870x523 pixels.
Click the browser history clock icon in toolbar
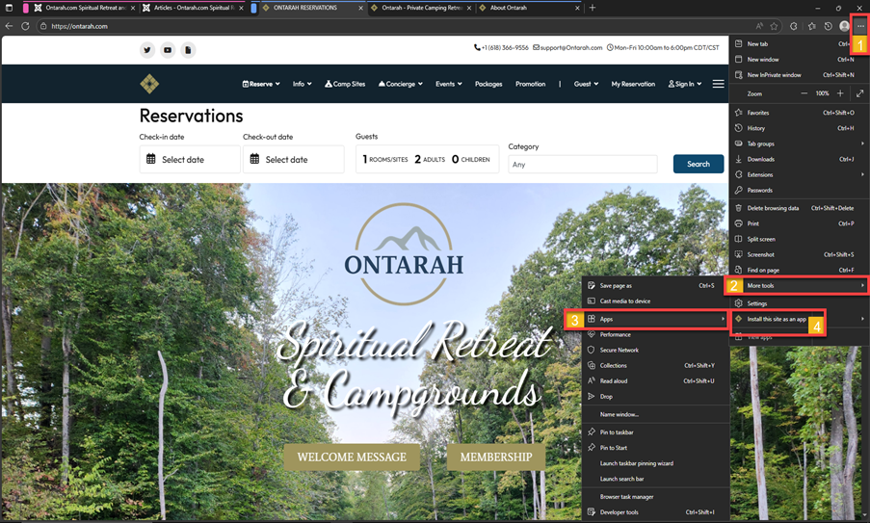[828, 26]
